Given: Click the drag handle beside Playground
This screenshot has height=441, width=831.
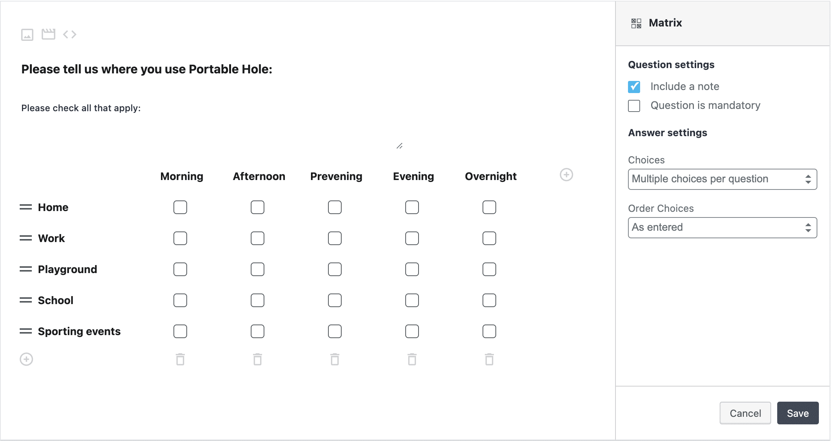Looking at the screenshot, I should coord(25,269).
